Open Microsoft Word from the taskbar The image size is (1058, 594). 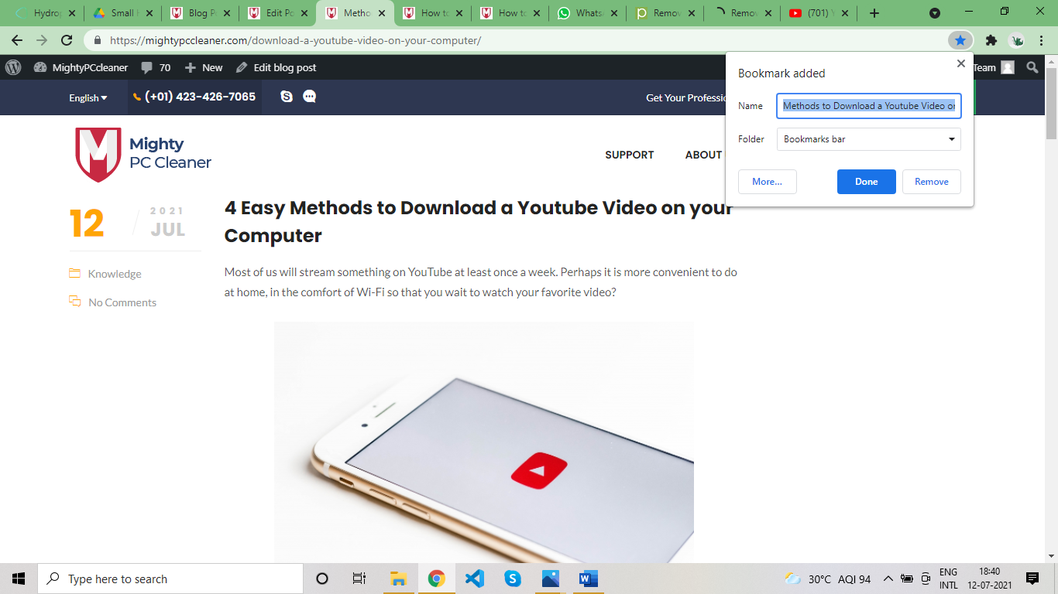(x=589, y=579)
